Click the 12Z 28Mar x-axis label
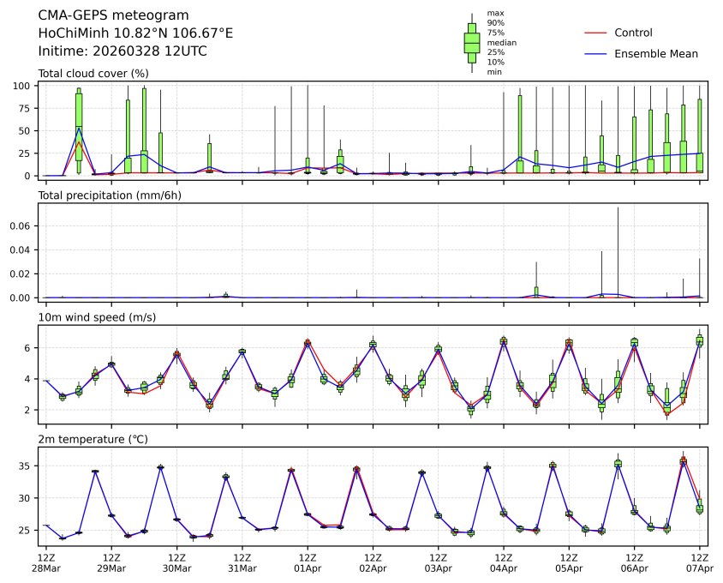 point(46,562)
